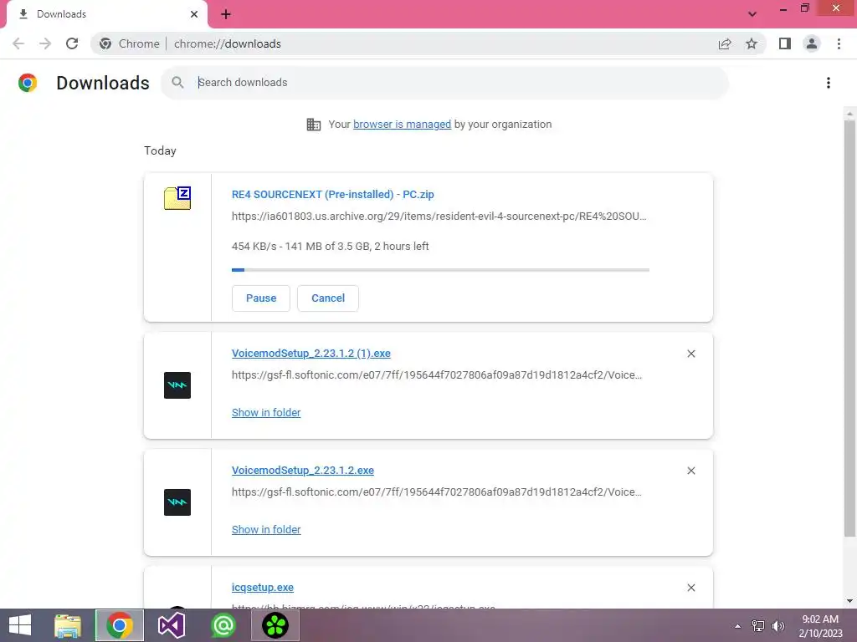Viewport: 857px width, 642px height.
Task: Open the Windows Start menu
Action: [x=20, y=625]
